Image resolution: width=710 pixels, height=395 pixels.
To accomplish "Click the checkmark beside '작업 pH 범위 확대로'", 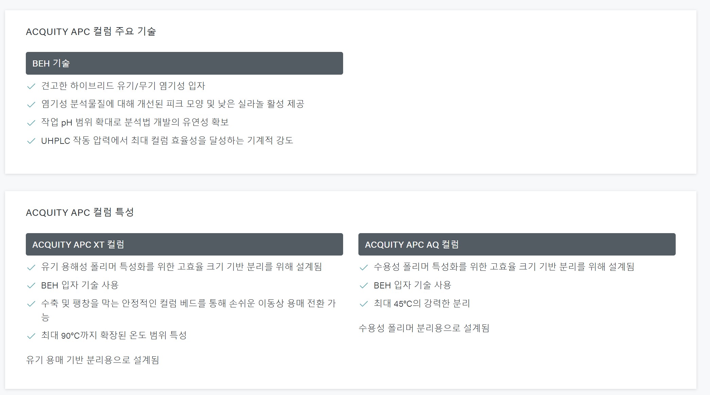I will click(x=31, y=123).
